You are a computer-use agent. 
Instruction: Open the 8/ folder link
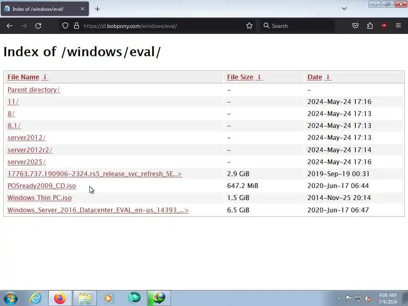point(11,114)
